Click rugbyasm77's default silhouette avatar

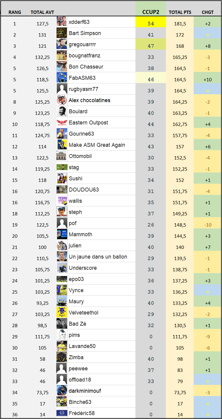click(x=62, y=89)
